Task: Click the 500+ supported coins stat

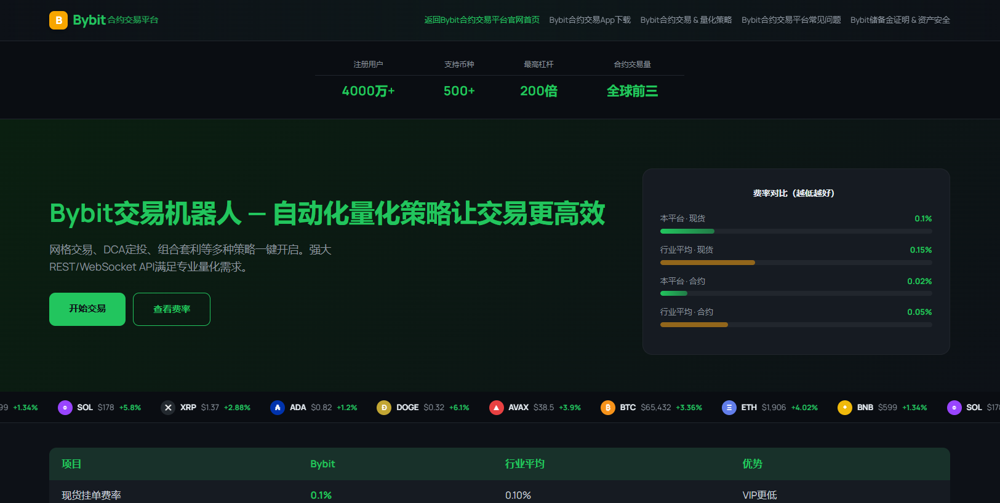Action: click(459, 91)
